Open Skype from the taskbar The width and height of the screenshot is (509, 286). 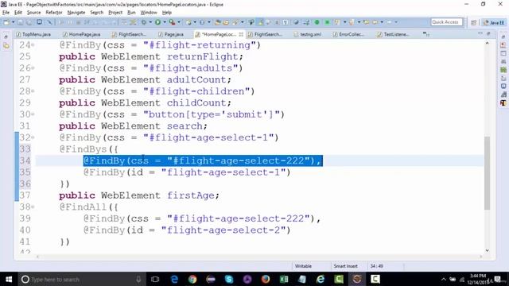[229, 279]
